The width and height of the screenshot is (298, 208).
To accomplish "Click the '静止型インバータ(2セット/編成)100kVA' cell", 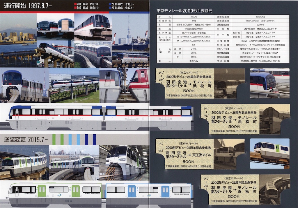I will click(260, 53).
